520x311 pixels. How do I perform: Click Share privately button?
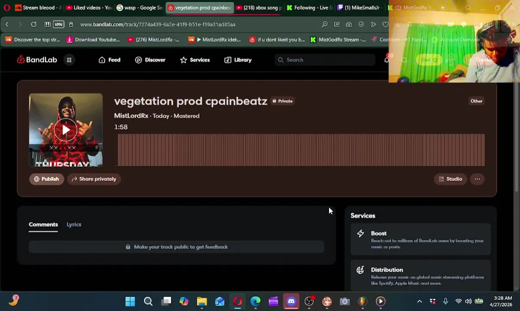(94, 179)
